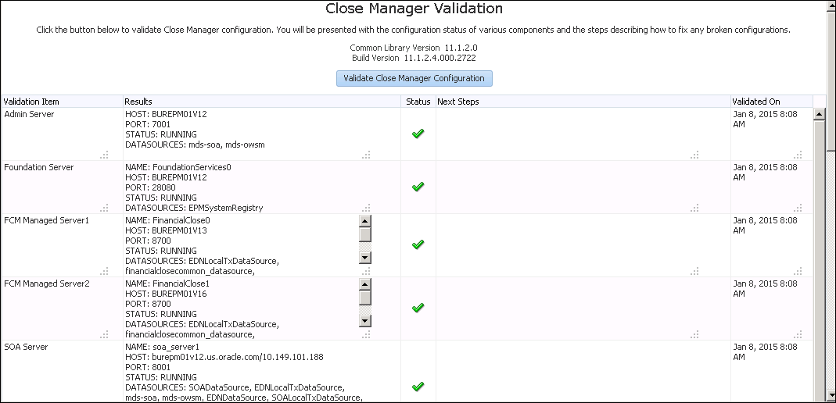The image size is (836, 403).
Task: Click resize grip in FCM Managed Server1 Next Steps cell
Action: pos(694,271)
